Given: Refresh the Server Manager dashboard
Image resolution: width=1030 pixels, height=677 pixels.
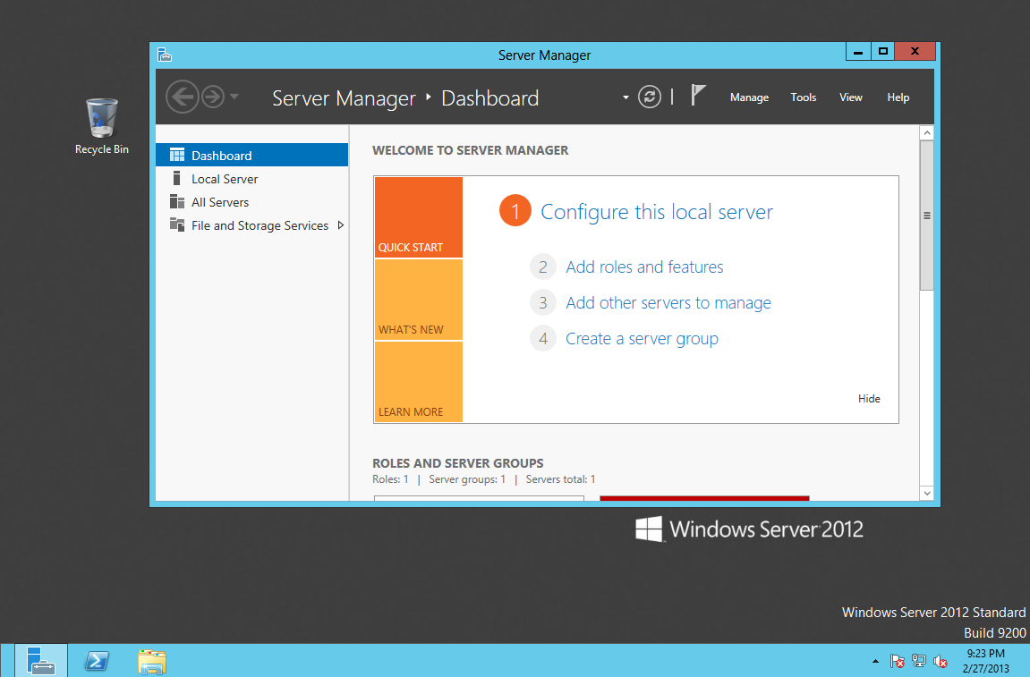Looking at the screenshot, I should (650, 97).
